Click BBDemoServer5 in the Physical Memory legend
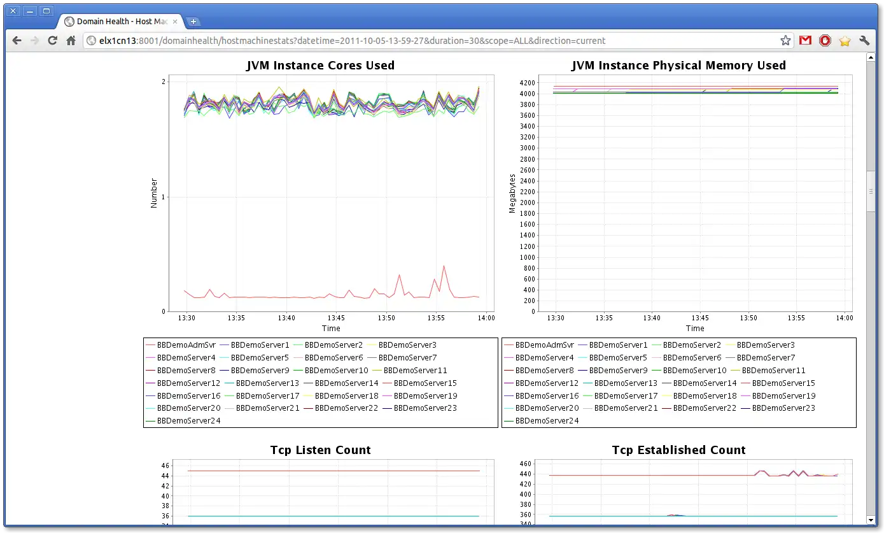 coord(618,357)
